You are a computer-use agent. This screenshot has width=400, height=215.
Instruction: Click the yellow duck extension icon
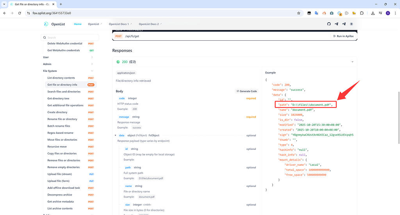pos(354,13)
